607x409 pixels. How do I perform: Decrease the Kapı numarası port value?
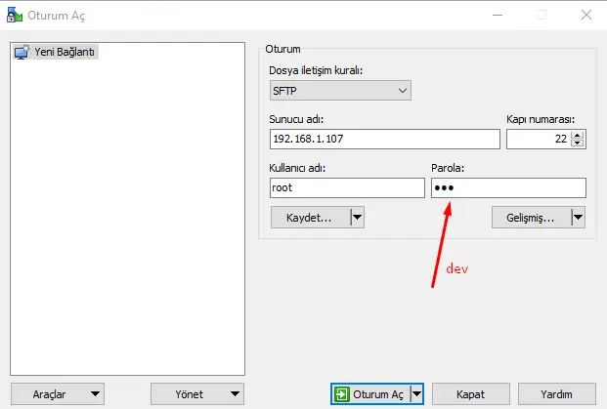pyautogui.click(x=578, y=144)
